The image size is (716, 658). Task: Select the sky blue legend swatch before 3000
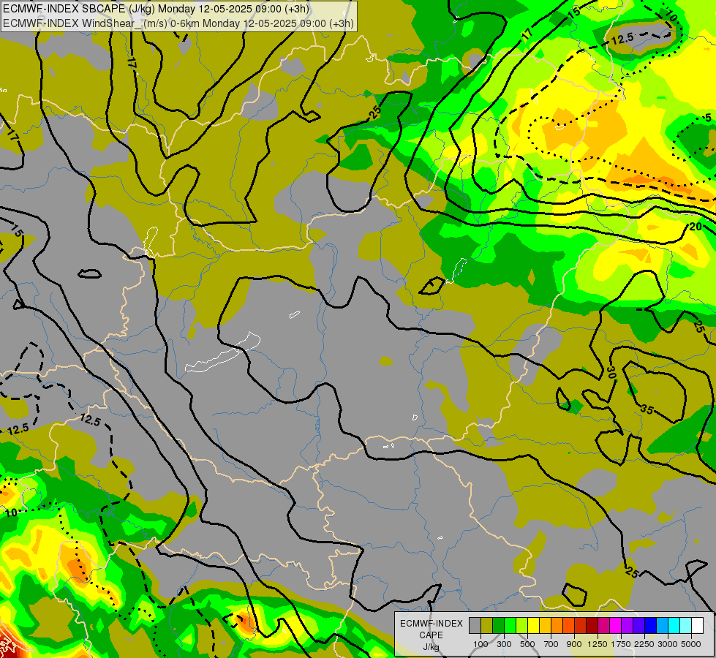[x=663, y=625]
